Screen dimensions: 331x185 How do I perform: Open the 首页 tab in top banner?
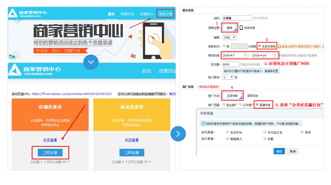[x=111, y=14]
